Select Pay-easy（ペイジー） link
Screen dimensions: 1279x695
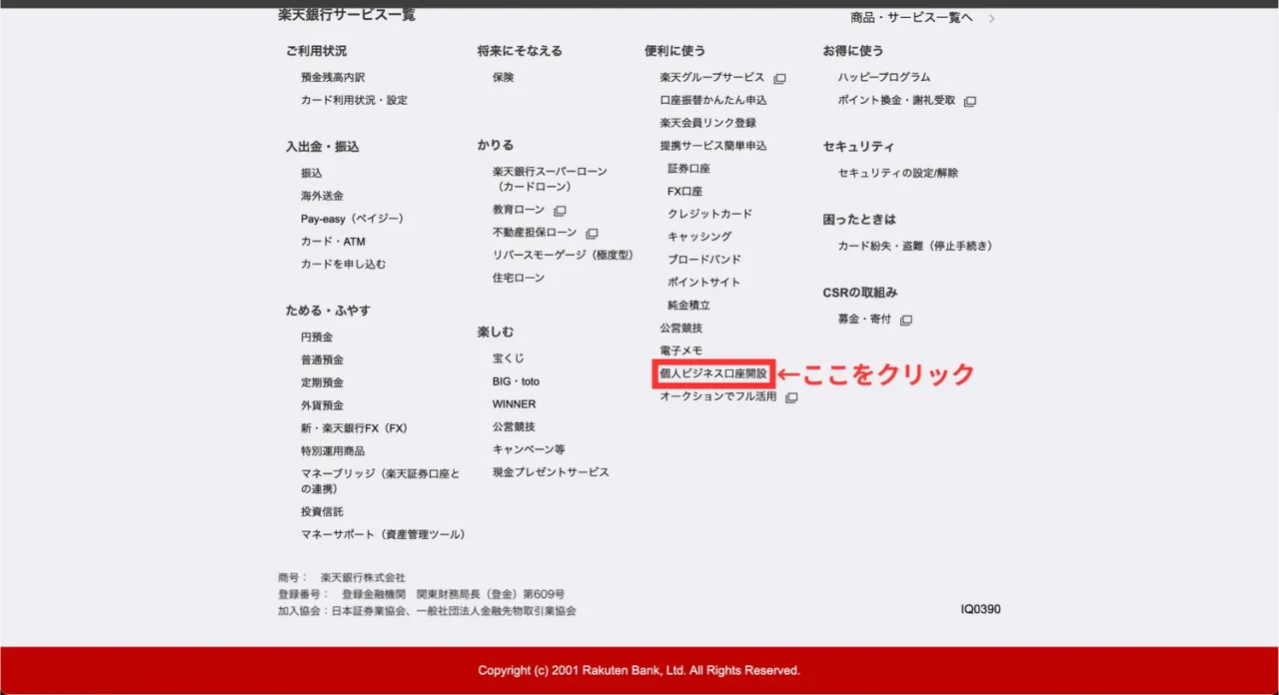(352, 219)
